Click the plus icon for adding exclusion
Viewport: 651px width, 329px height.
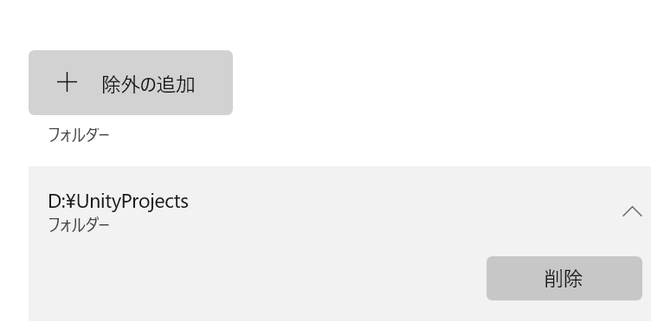[x=67, y=82]
